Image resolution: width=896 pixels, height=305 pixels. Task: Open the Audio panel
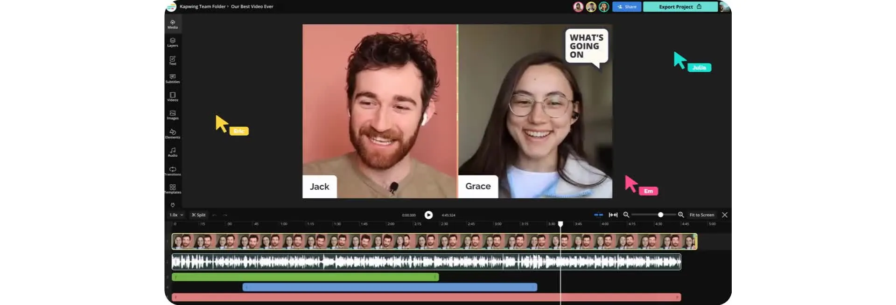pos(173,152)
